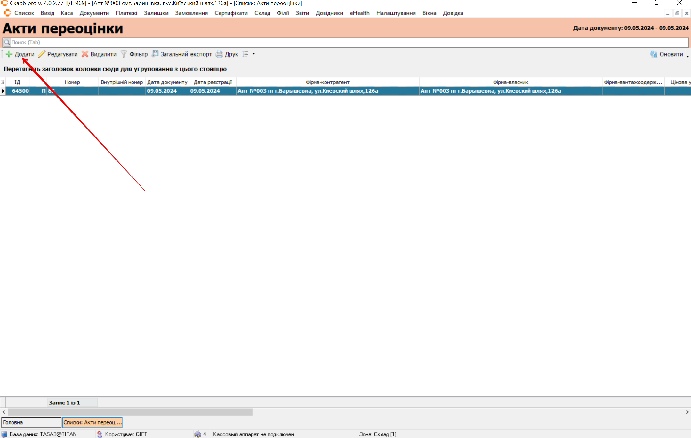
Task: Open the Документи menu
Action: 94,13
